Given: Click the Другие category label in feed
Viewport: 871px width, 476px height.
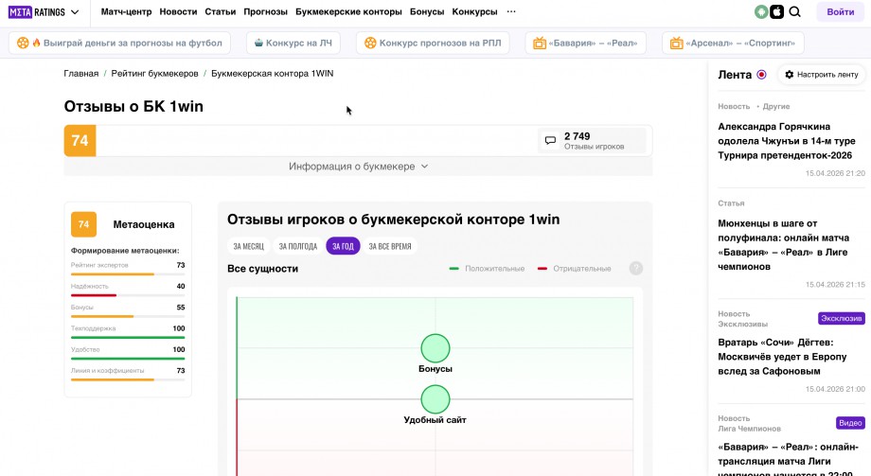Looking at the screenshot, I should pyautogui.click(x=776, y=106).
